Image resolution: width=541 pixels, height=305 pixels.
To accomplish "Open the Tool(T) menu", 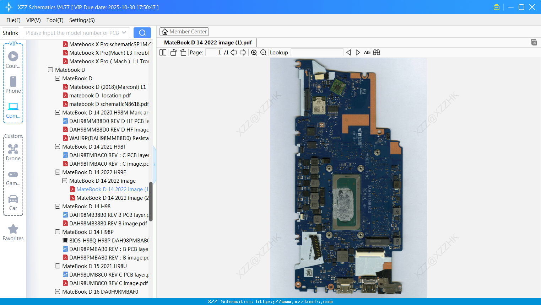I will click(x=55, y=20).
